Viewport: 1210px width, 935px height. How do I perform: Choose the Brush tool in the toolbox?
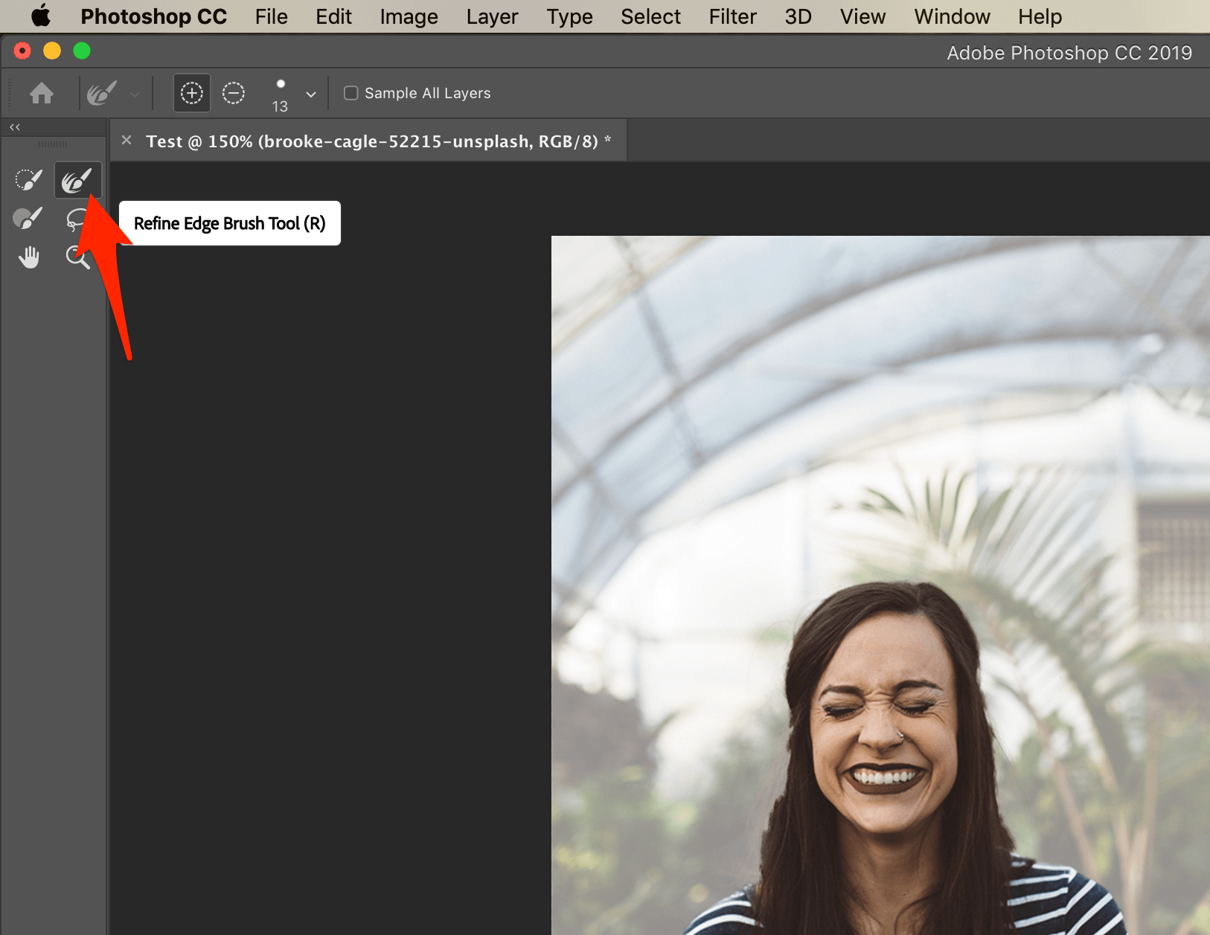point(28,219)
